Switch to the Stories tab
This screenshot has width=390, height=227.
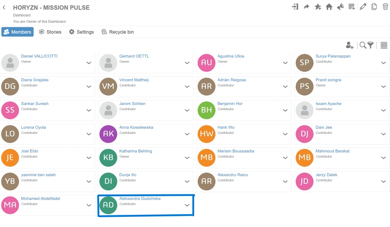point(50,32)
